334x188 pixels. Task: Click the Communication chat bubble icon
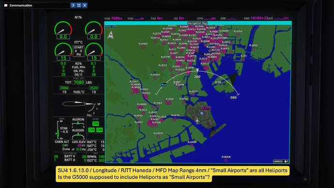point(6,5)
